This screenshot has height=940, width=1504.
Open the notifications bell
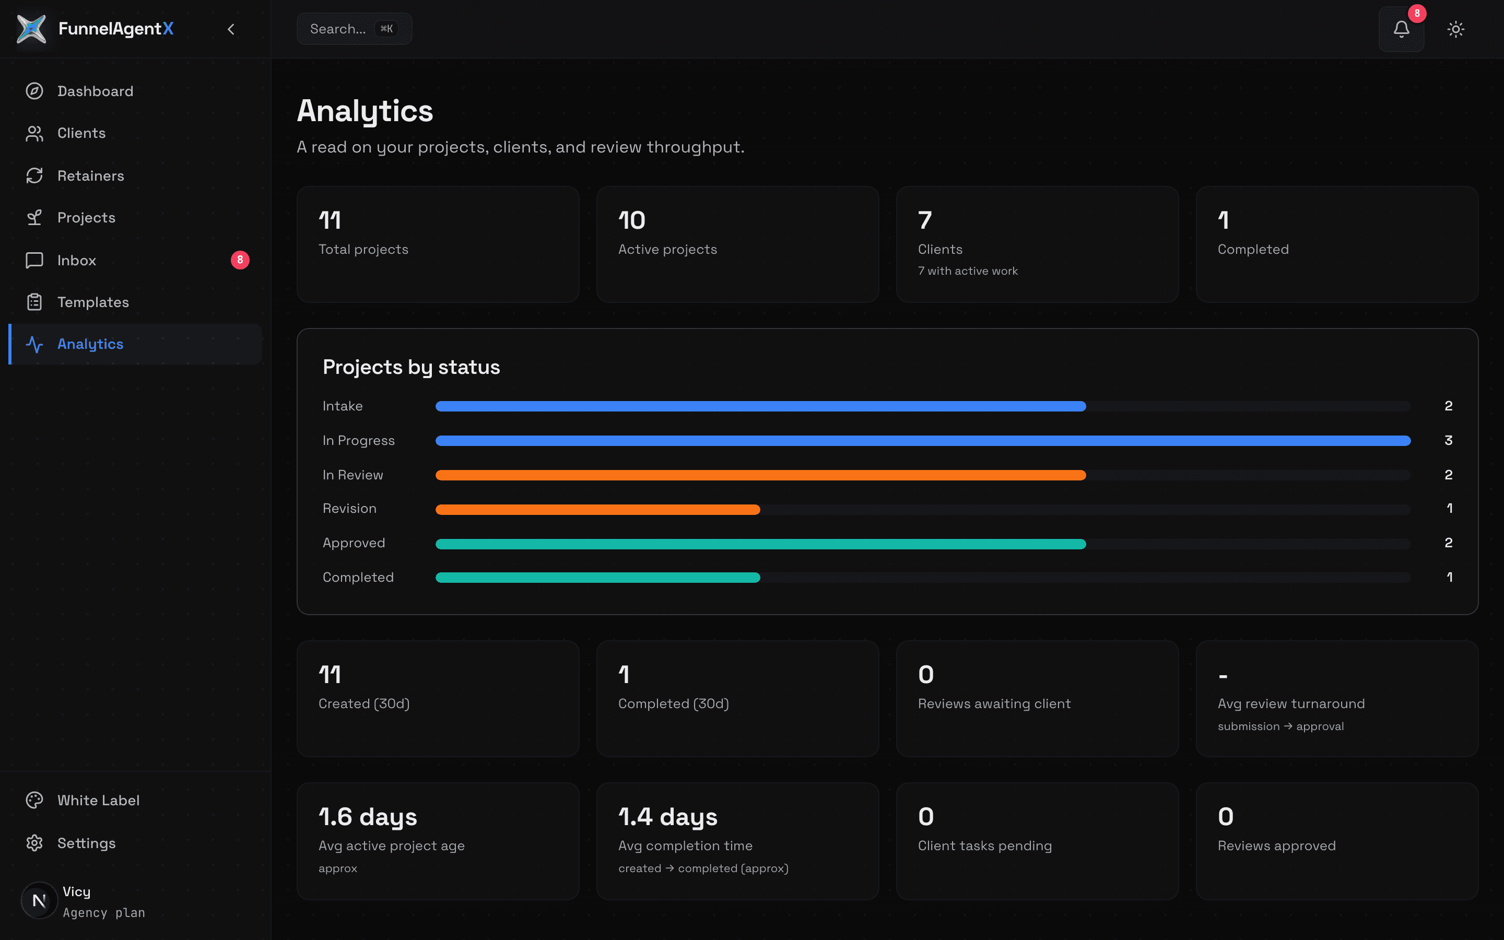click(1401, 29)
